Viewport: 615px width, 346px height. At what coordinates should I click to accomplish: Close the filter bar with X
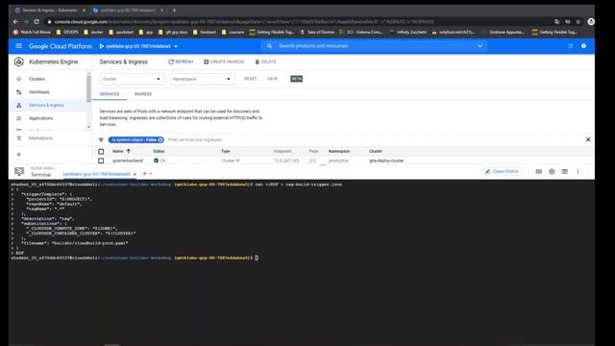point(588,139)
